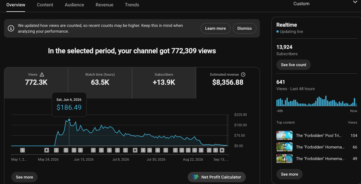The width and height of the screenshot is (361, 184).
Task: Click the Jul 8, 2026 axis label
Action: click(x=121, y=159)
